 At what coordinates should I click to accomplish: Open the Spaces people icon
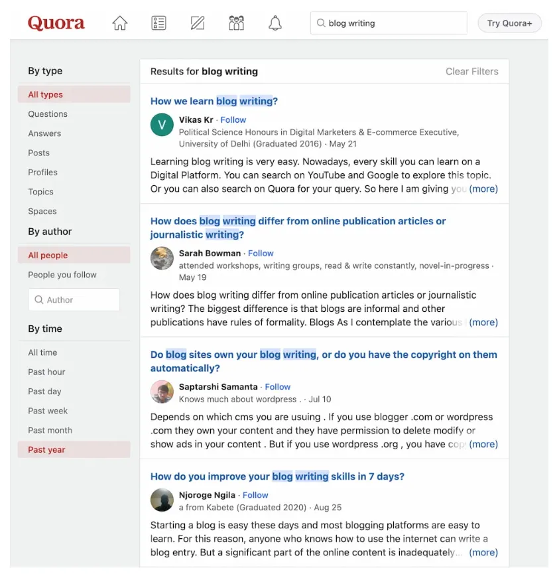click(x=236, y=23)
